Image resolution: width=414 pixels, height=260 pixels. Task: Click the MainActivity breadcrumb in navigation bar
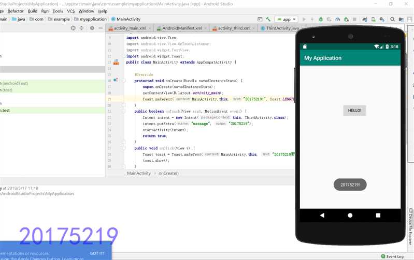126,19
